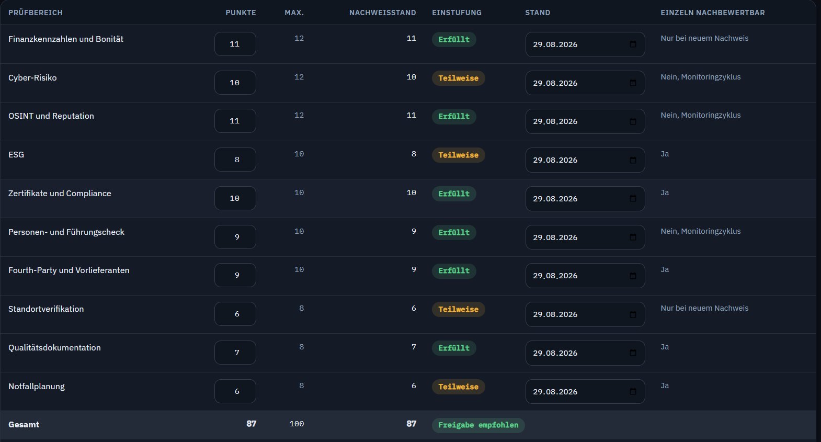Screen dimensions: 821x442
Task: Focus Personen- und Führungscheck points input
Action: 235,237
